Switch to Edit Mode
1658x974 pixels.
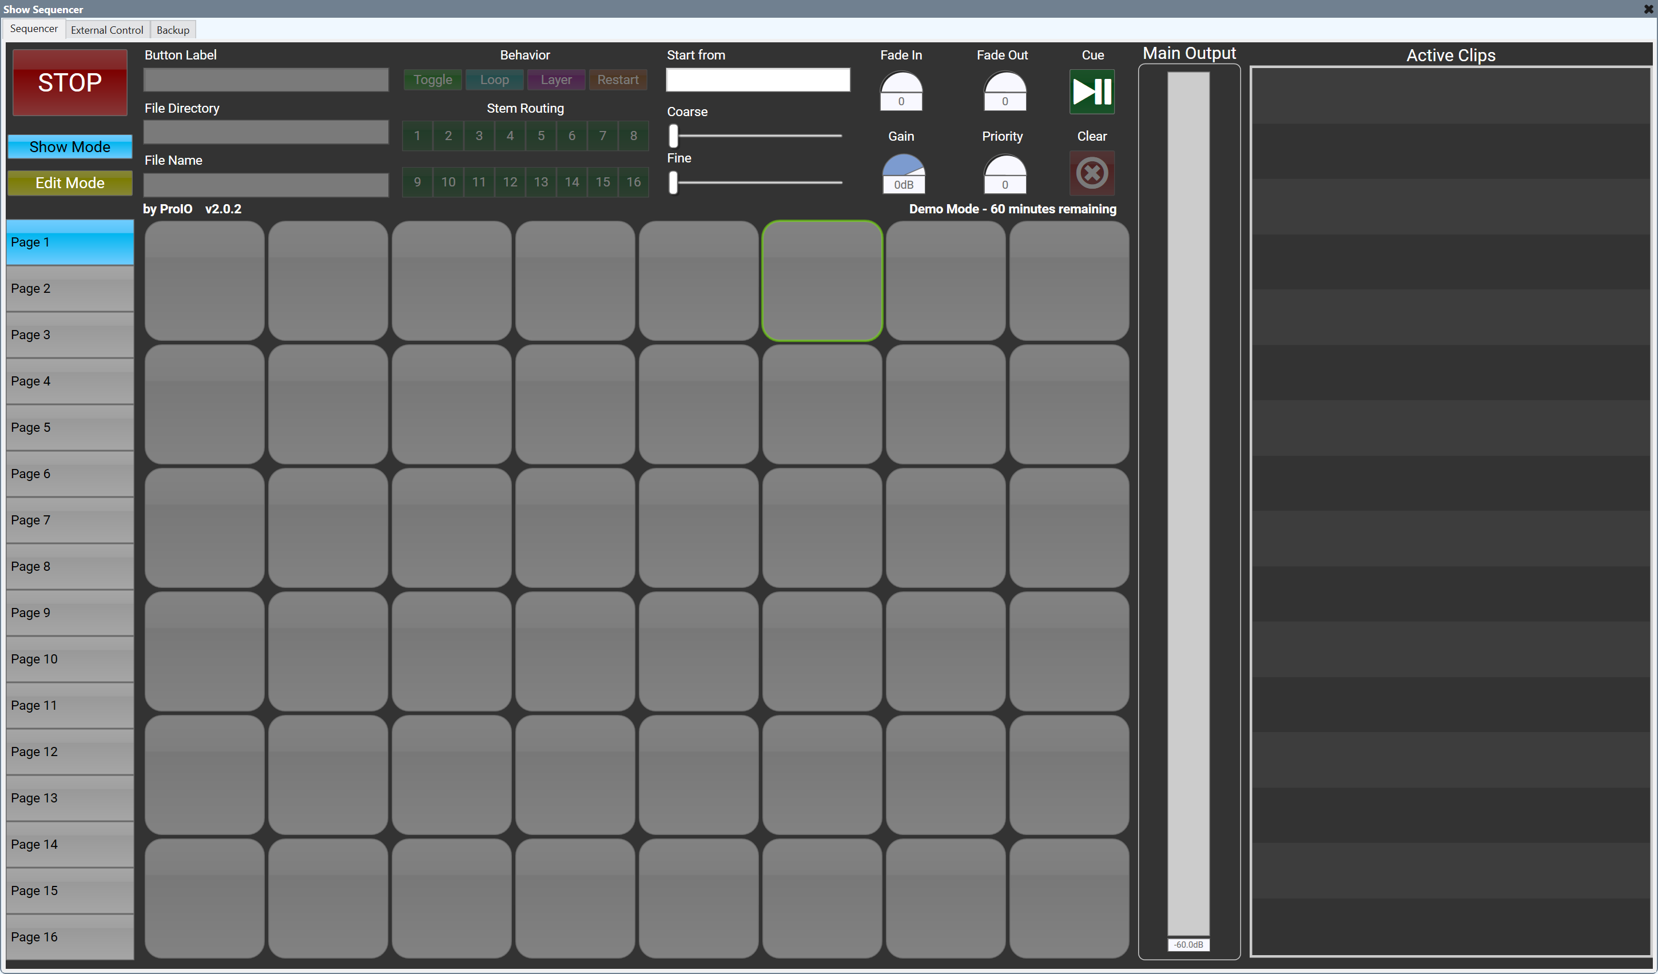coord(70,183)
